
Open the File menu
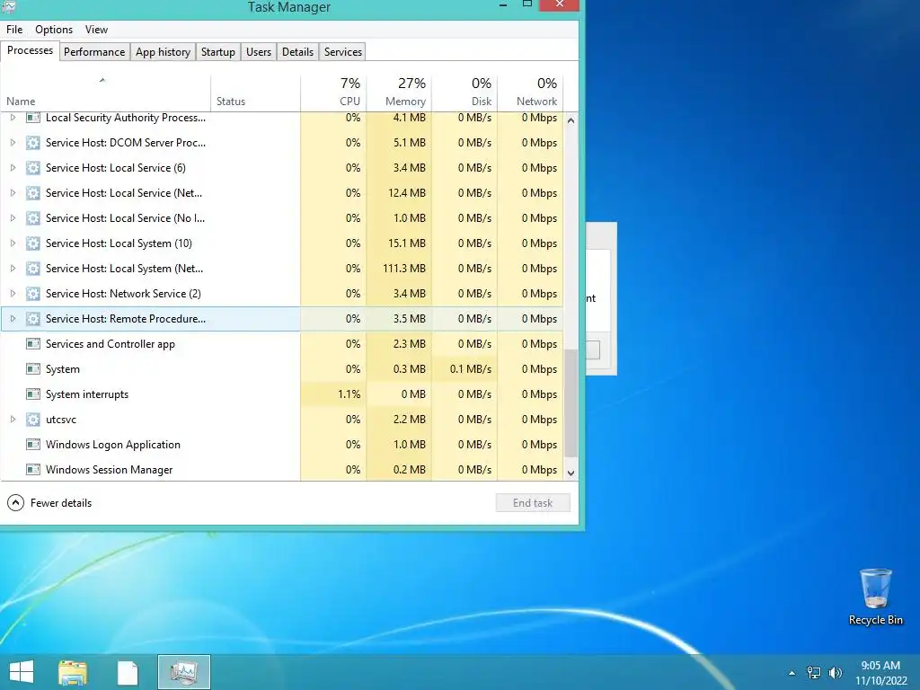point(14,30)
